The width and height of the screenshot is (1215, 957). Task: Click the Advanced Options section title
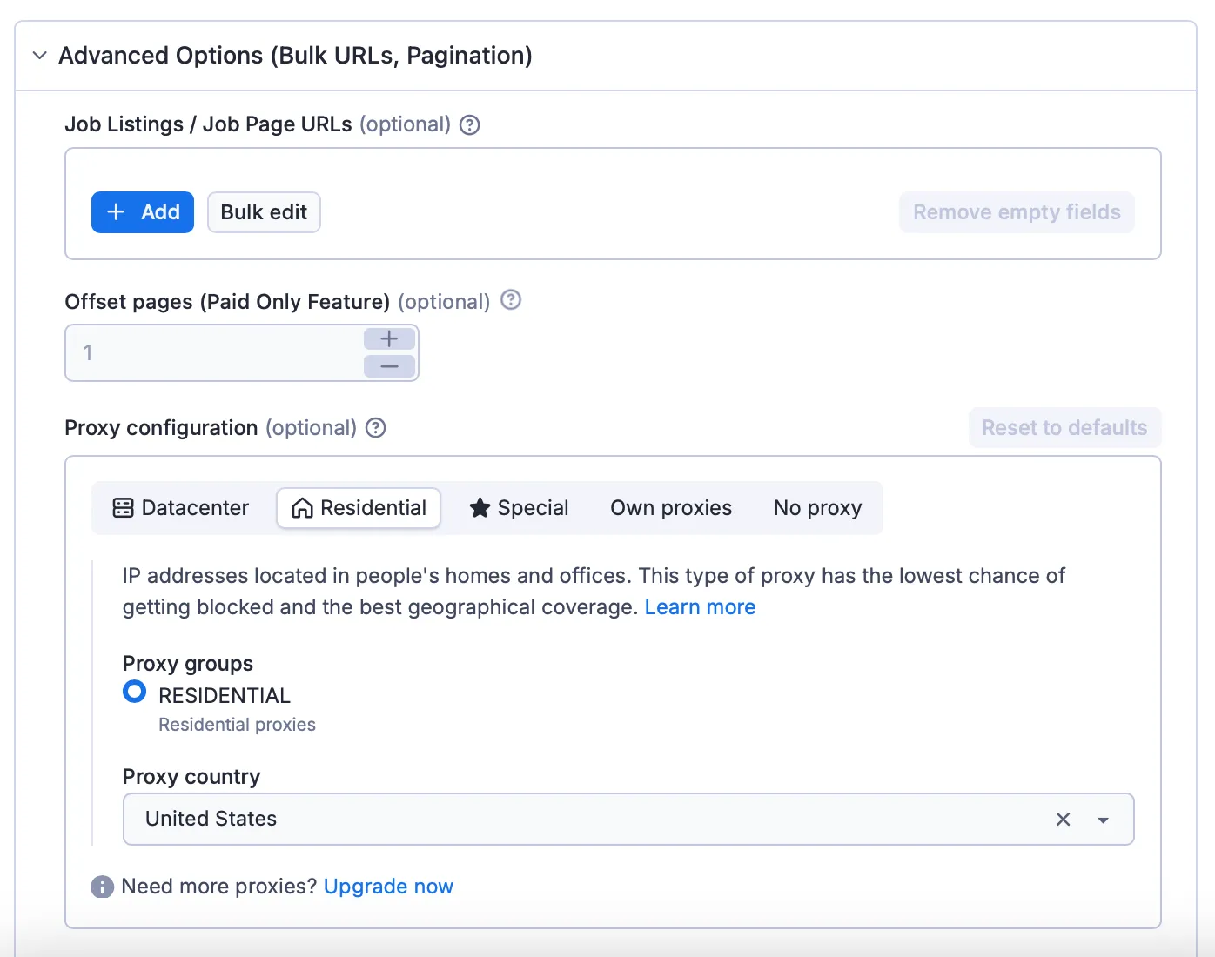pyautogui.click(x=295, y=56)
